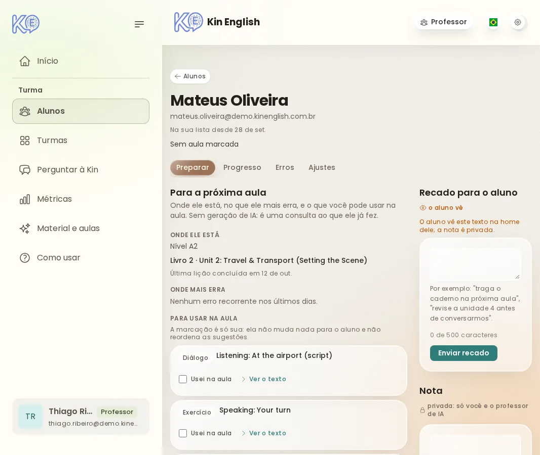The width and height of the screenshot is (540, 455).
Task: Open the Professor role selector
Action: [x=444, y=22]
